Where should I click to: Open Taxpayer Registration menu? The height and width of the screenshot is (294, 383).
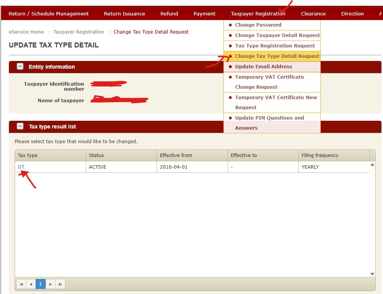258,14
